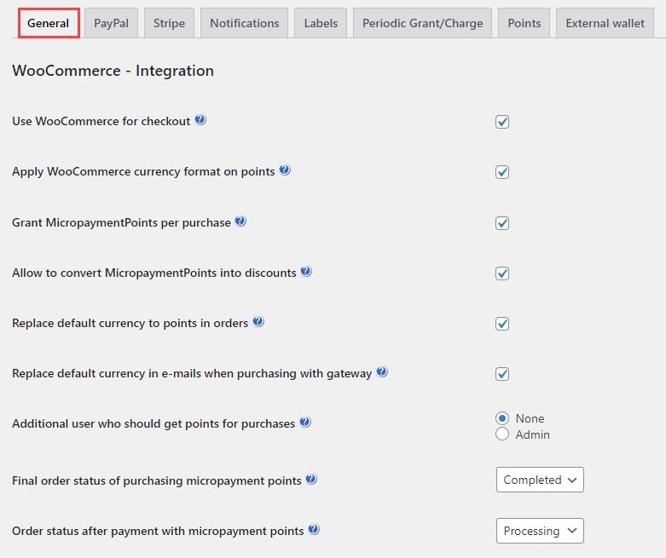Toggle Replace default currency in e-mails checkbox

point(502,374)
